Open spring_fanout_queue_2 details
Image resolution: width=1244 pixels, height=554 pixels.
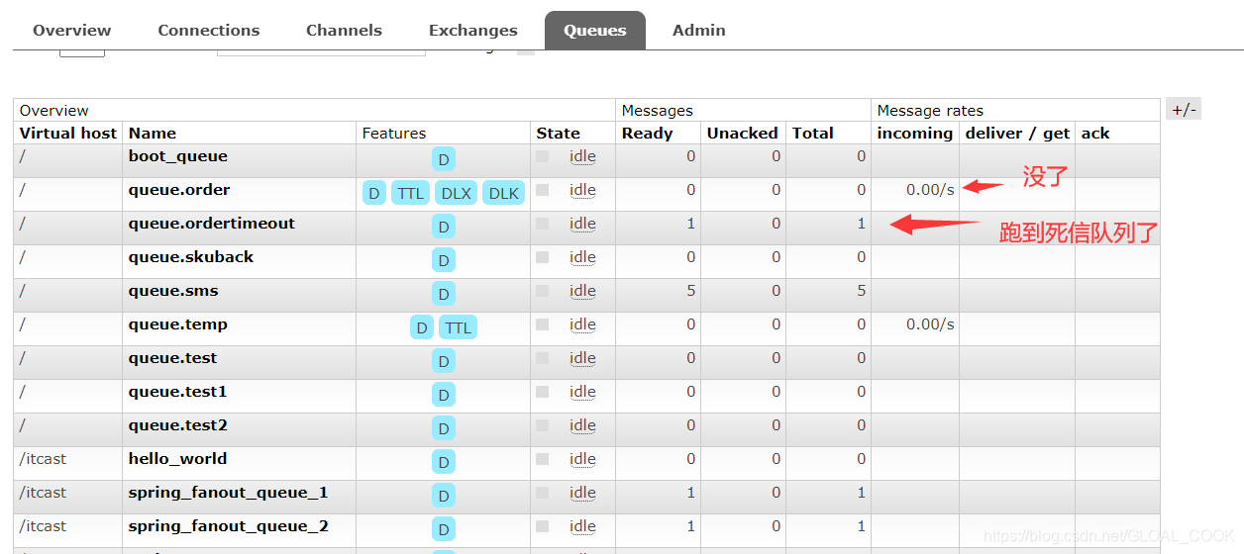[x=229, y=526]
